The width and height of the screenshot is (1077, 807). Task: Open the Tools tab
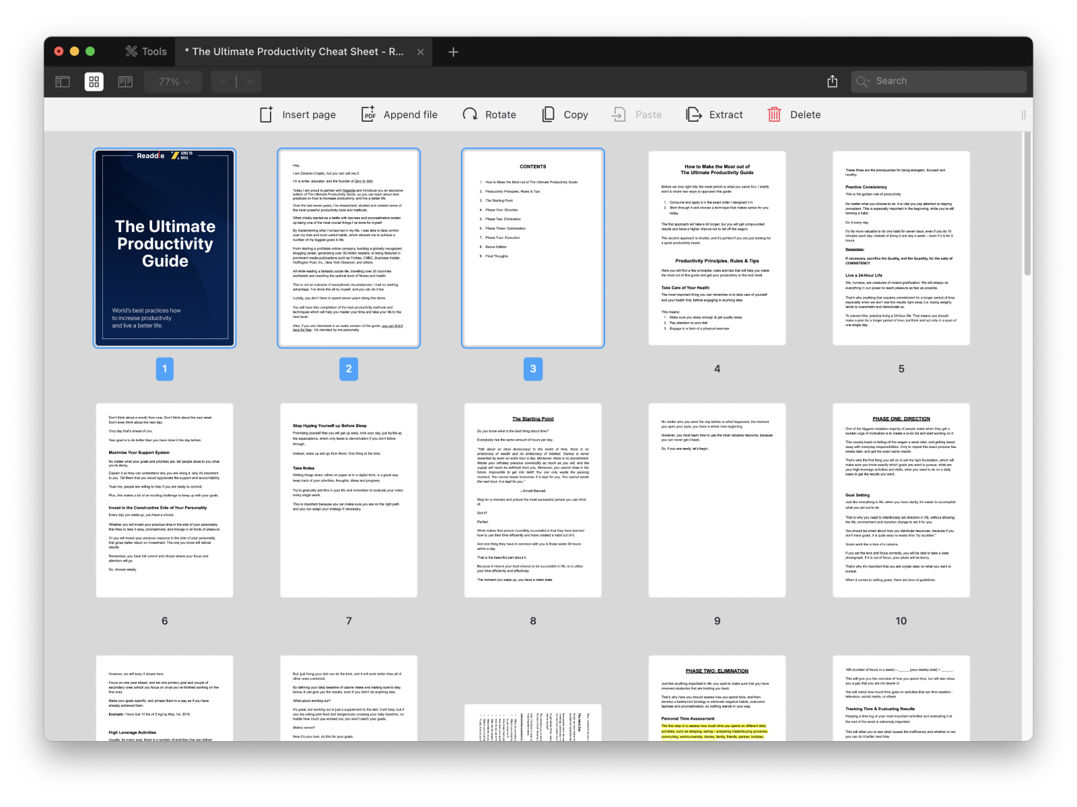point(146,52)
